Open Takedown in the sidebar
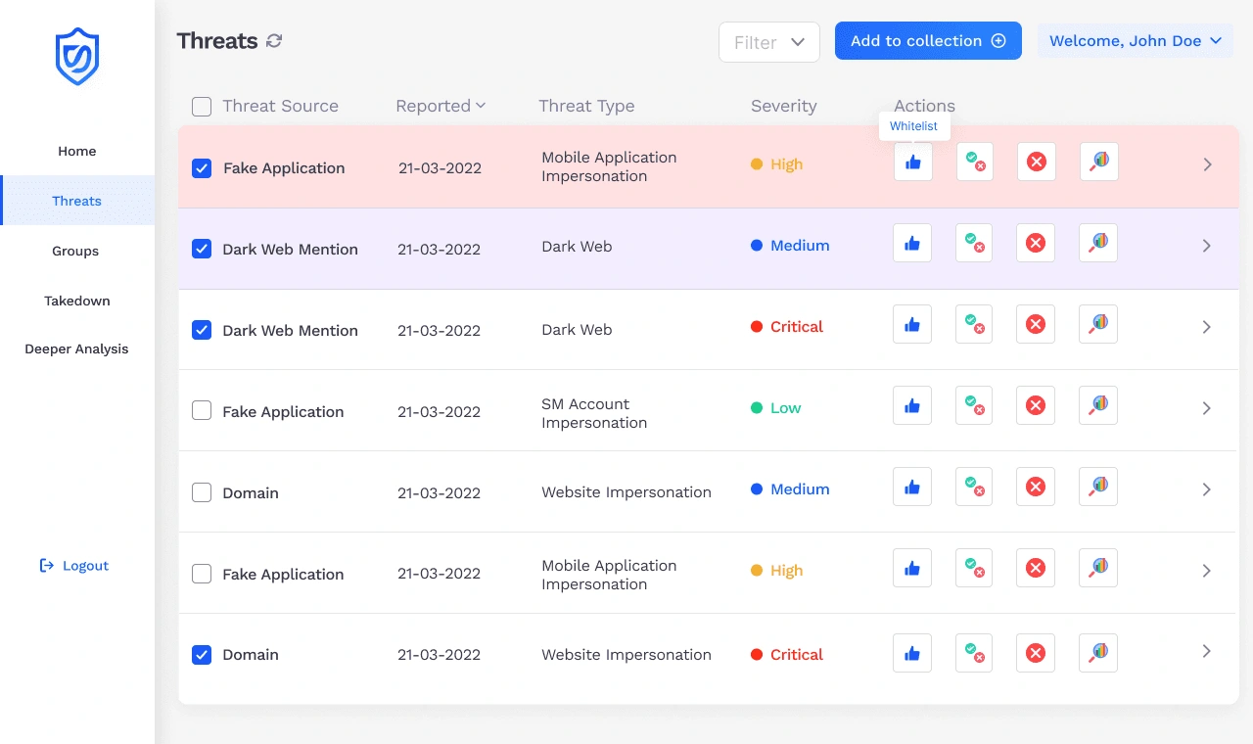The image size is (1253, 744). click(77, 301)
